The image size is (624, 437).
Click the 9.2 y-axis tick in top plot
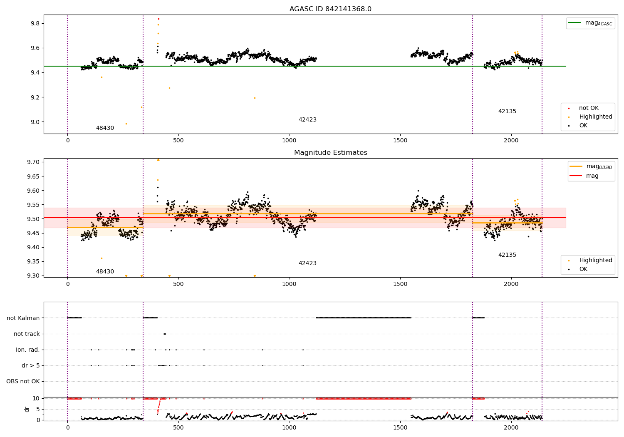[x=35, y=97]
